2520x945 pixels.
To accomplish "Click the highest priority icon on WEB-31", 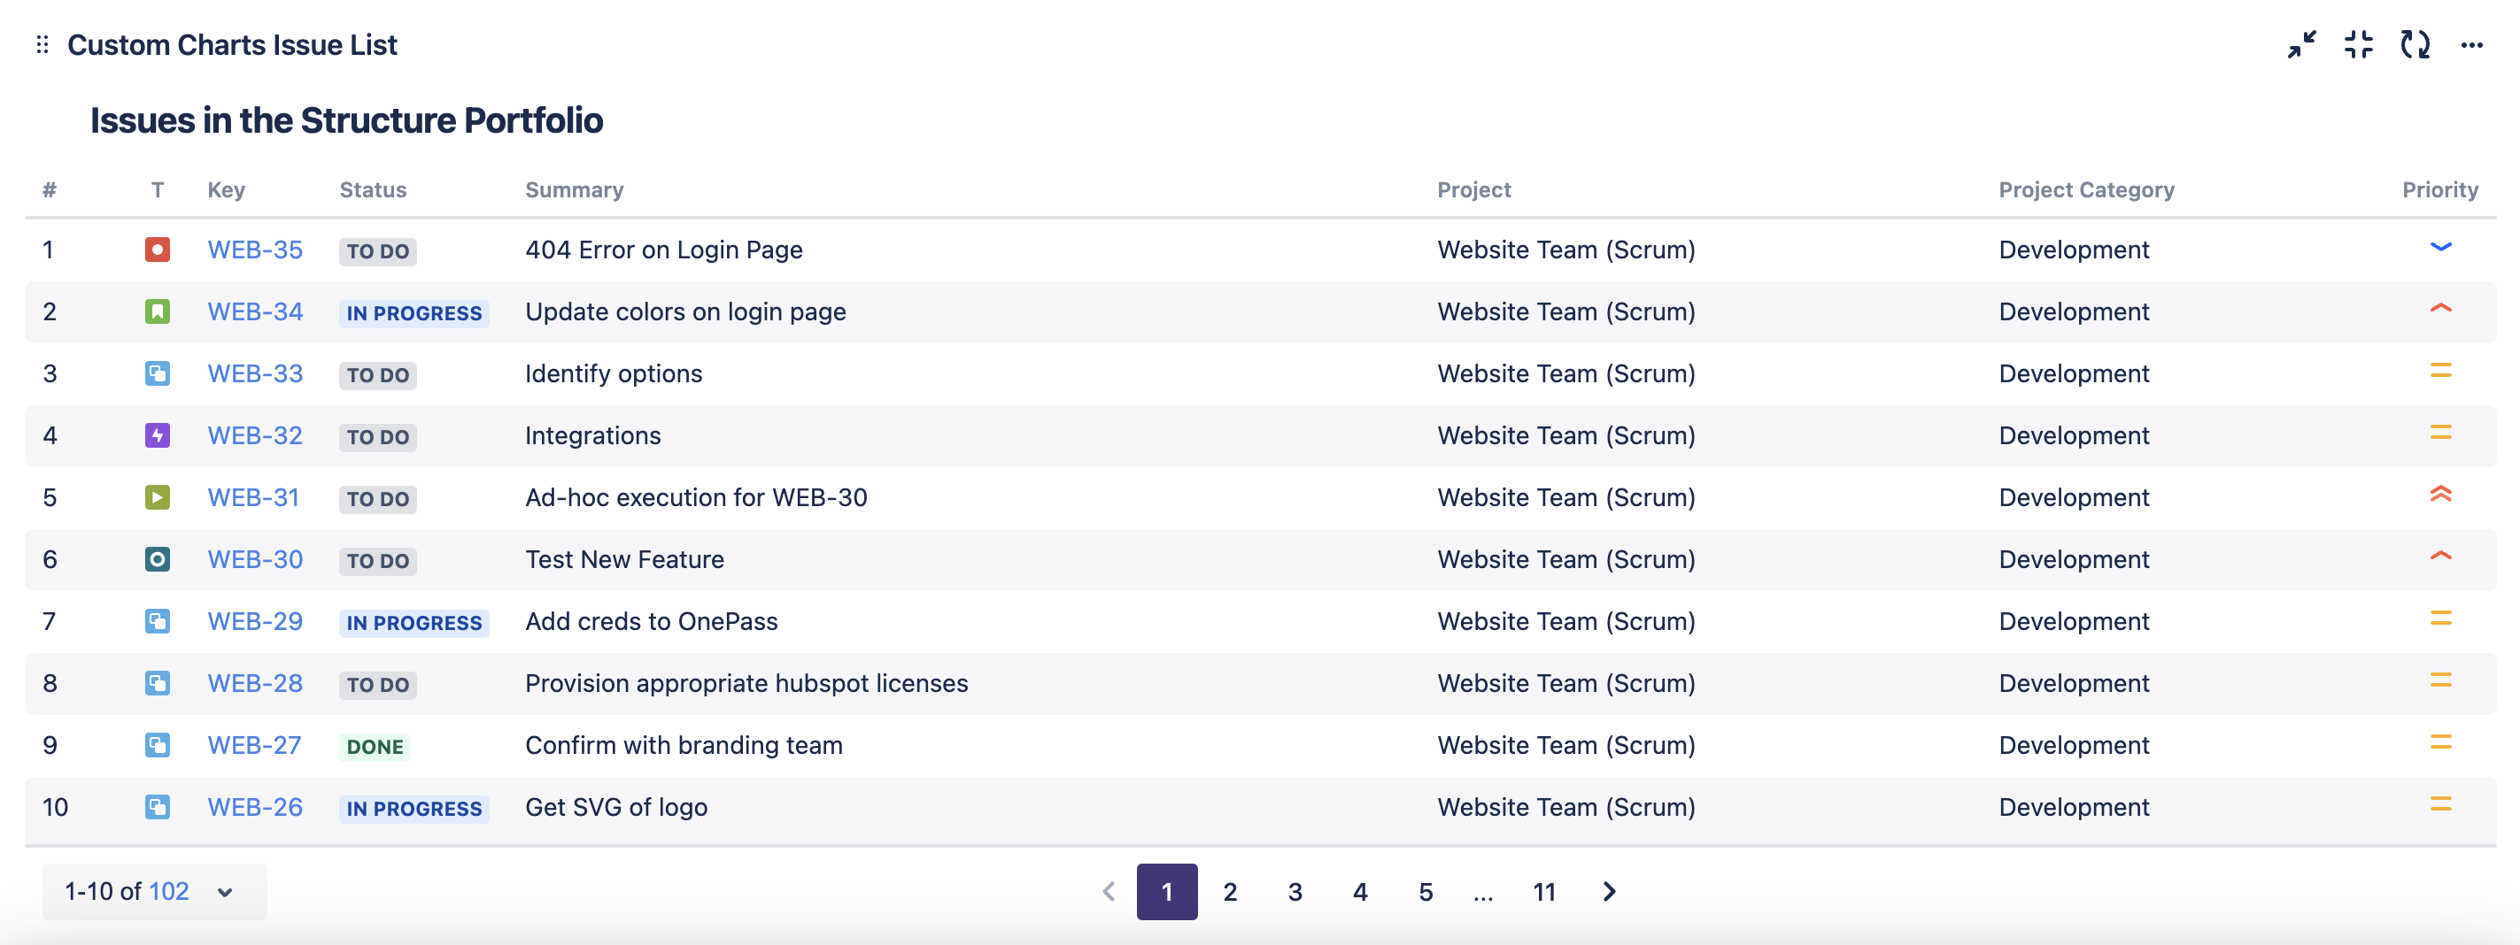I will 2439,496.
